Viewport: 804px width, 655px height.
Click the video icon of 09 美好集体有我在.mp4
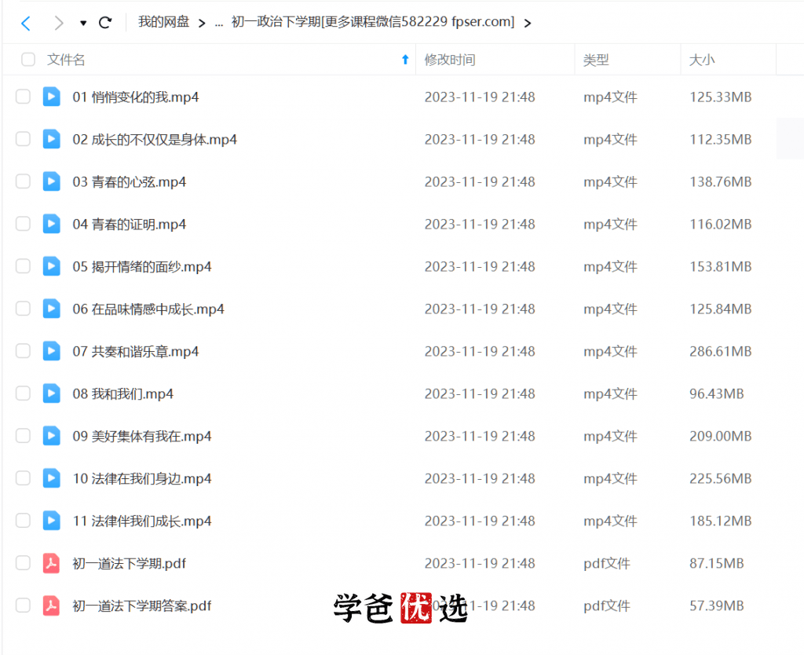click(x=51, y=436)
